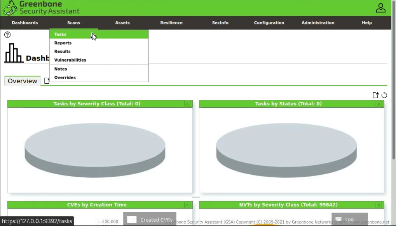Image resolution: width=396 pixels, height=227 pixels.
Task: Click the add new dashboard display icon
Action: pos(375,95)
